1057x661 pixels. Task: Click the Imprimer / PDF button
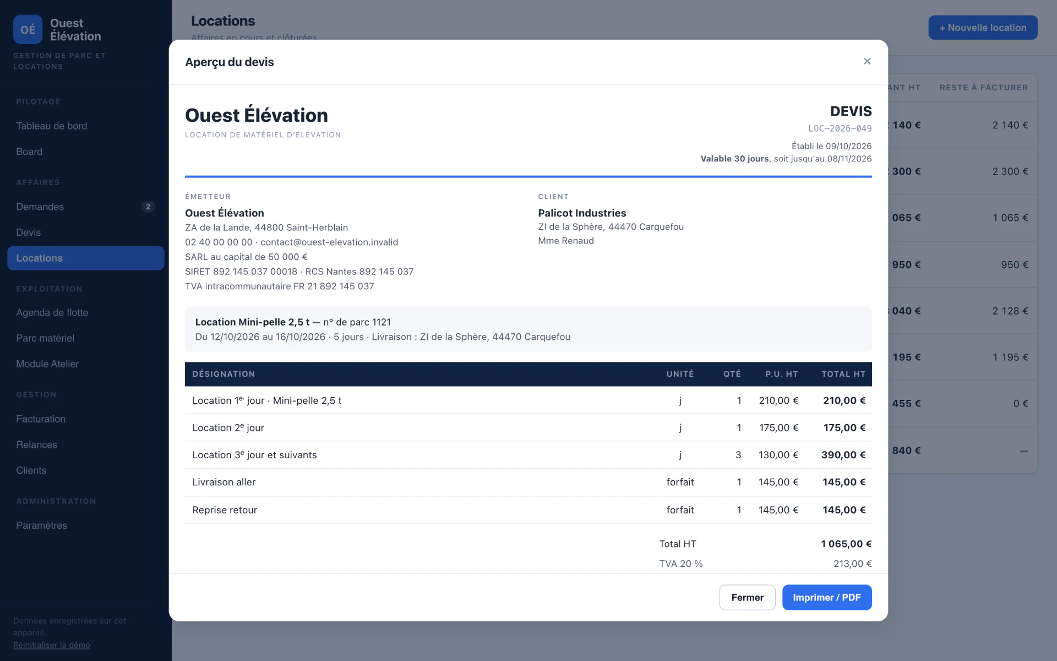827,598
